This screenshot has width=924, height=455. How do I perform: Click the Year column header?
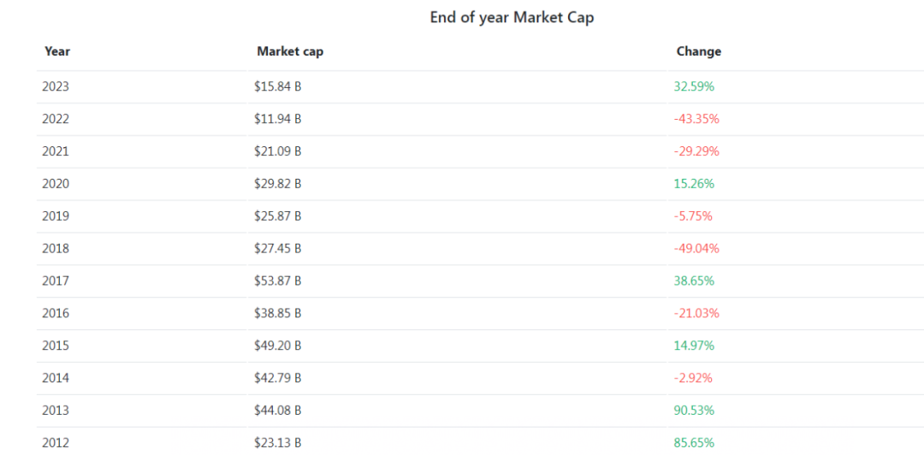(57, 51)
